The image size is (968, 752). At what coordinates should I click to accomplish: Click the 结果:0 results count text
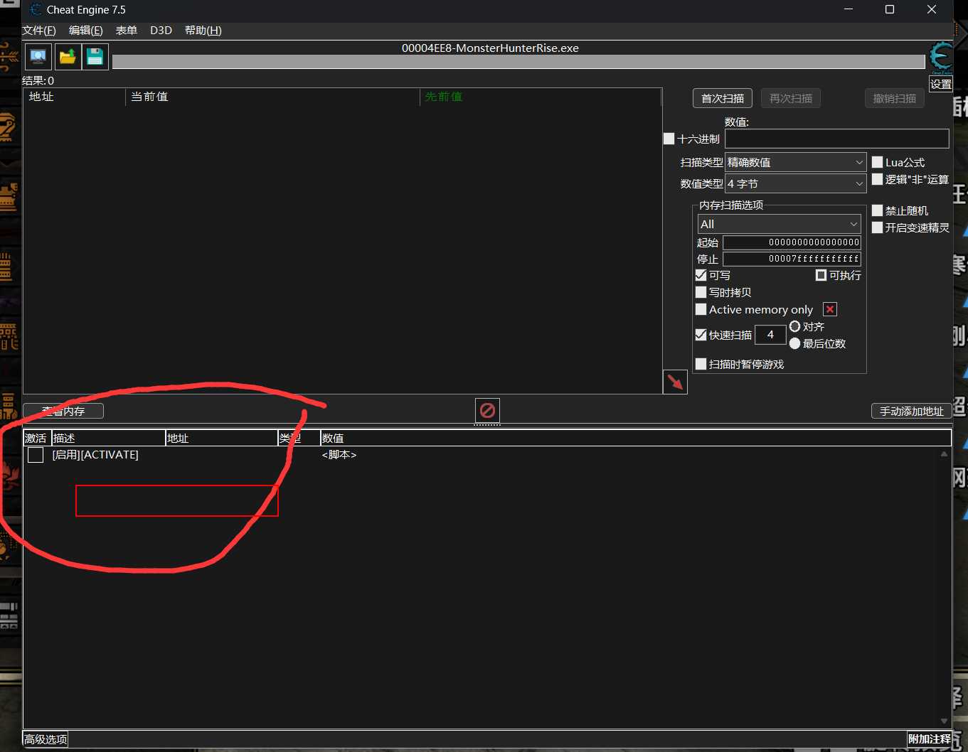[x=38, y=81]
